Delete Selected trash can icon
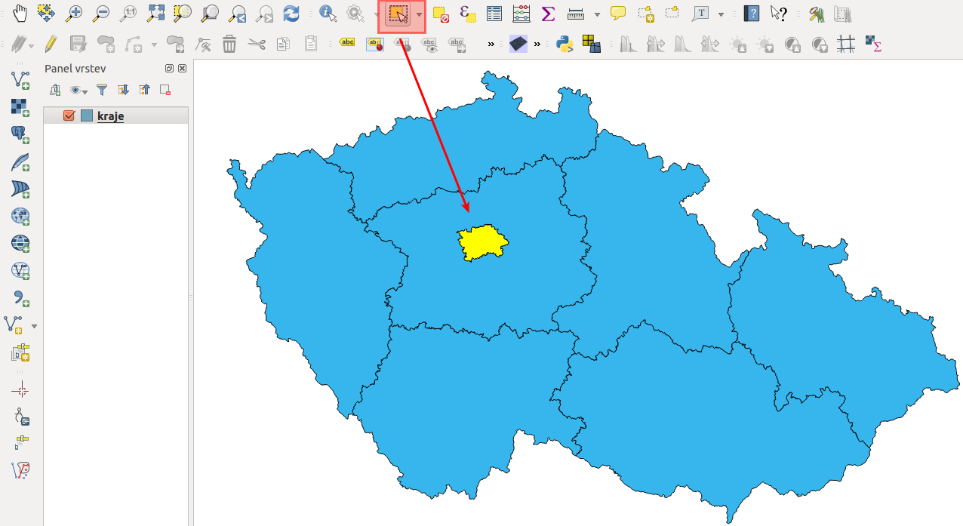 229,44
